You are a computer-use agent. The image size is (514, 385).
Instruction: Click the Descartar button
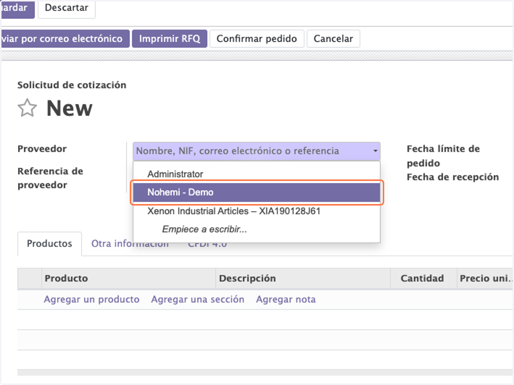pos(66,8)
